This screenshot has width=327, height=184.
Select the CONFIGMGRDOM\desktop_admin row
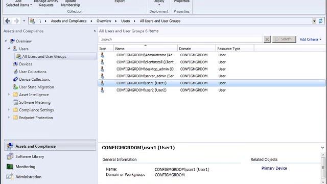pyautogui.click(x=212, y=69)
